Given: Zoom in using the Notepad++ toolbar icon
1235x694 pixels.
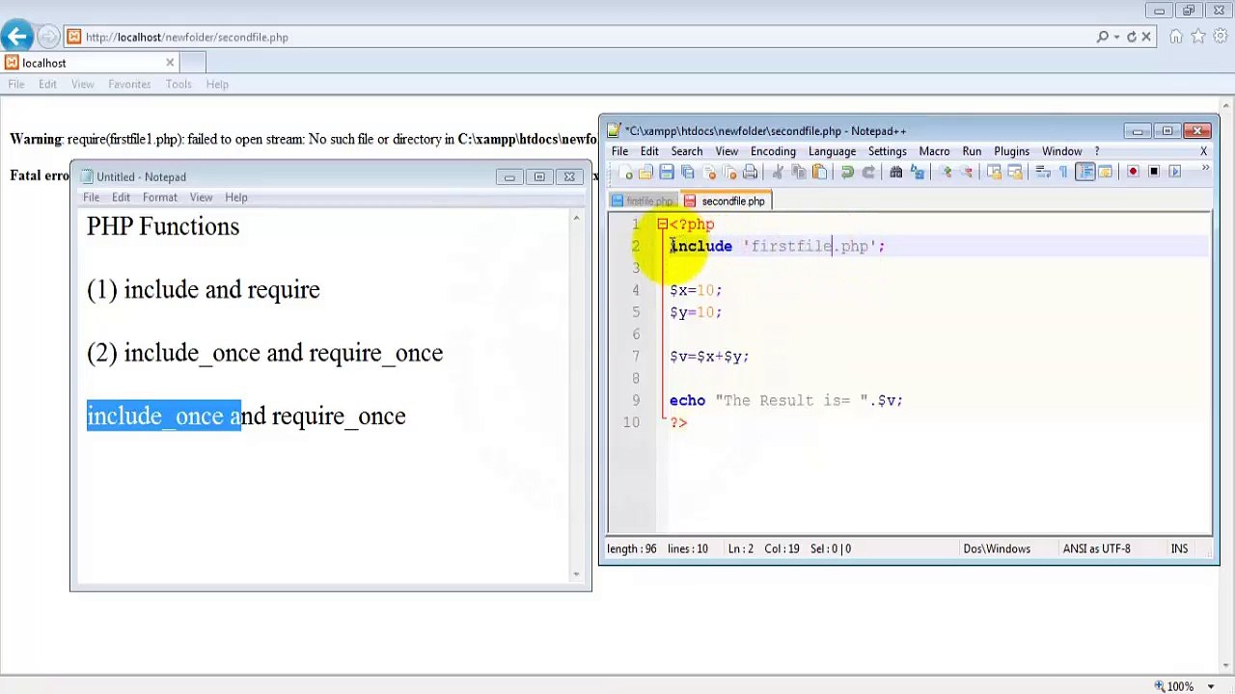Looking at the screenshot, I should click(x=947, y=172).
